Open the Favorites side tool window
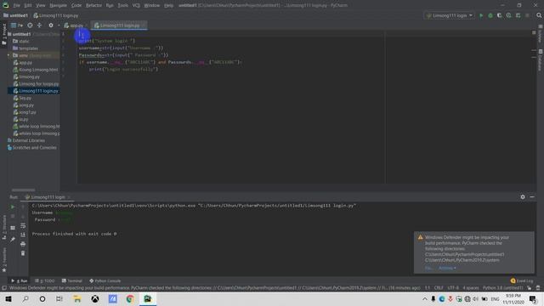Viewport: 544px width, 306px height. click(3, 259)
